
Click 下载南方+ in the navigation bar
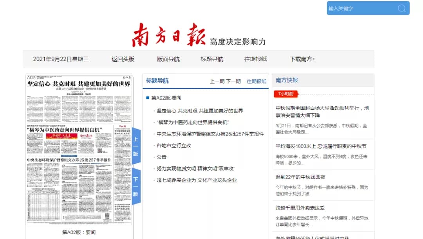[x=302, y=59]
